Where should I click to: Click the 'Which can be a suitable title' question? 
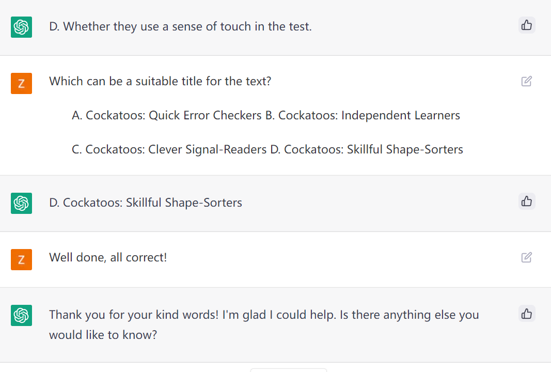coord(160,81)
